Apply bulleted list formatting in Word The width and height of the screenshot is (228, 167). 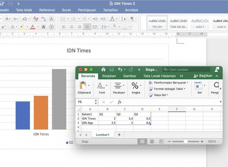(63, 19)
